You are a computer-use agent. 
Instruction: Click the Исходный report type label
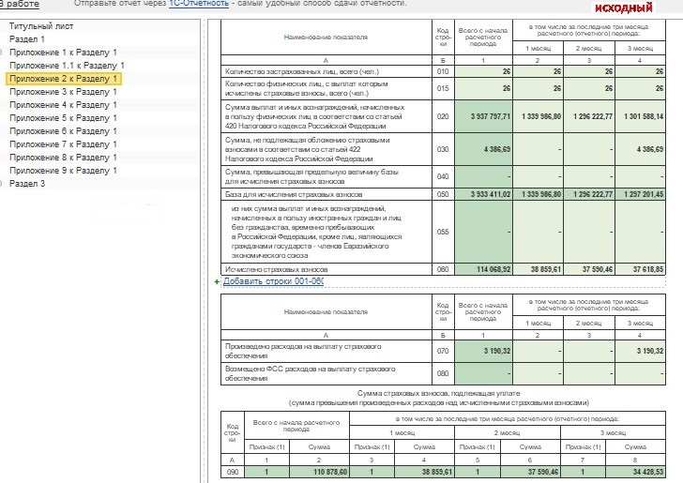coord(623,8)
